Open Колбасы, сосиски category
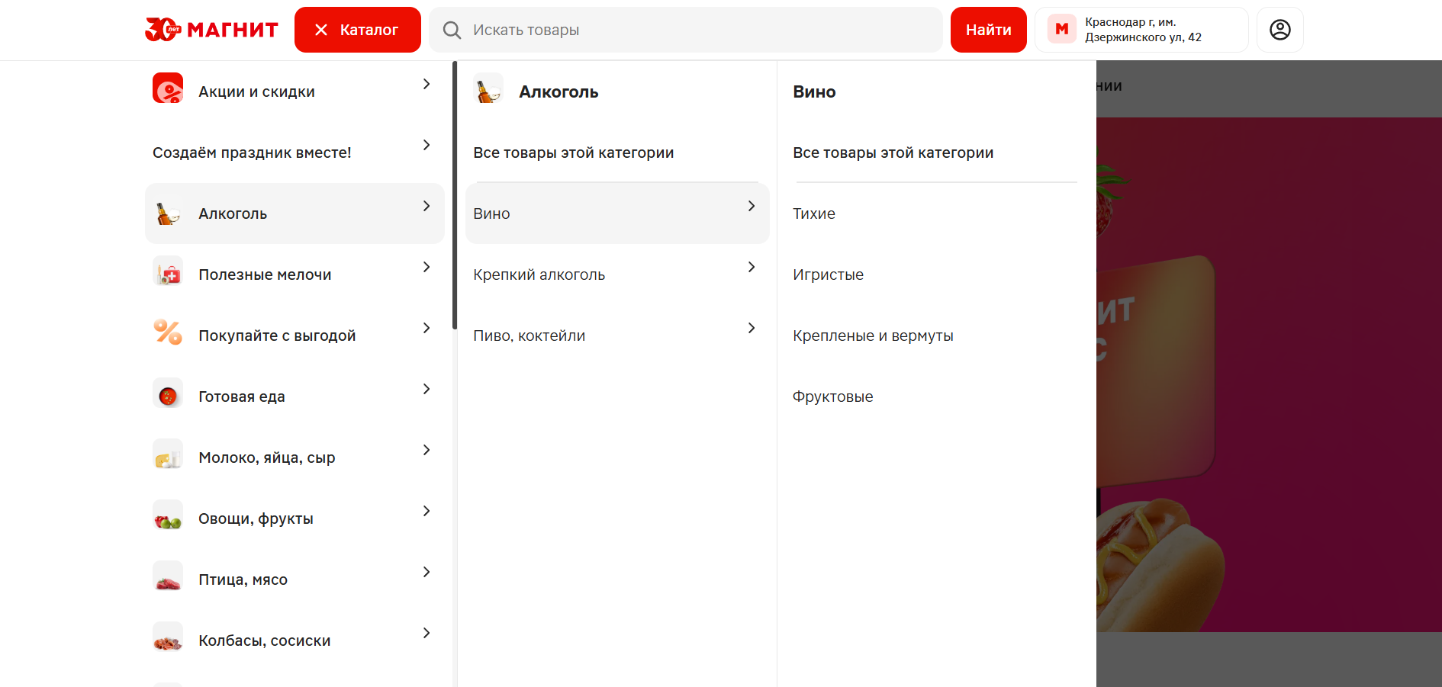This screenshot has width=1442, height=687. pyautogui.click(x=295, y=640)
